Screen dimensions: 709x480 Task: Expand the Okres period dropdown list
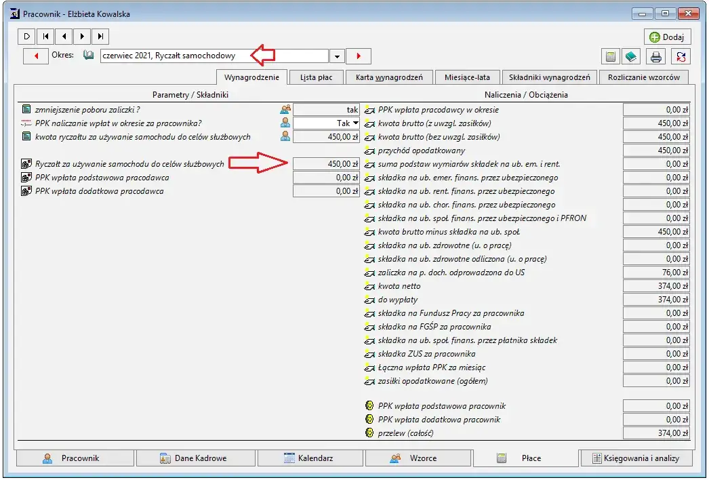(337, 56)
